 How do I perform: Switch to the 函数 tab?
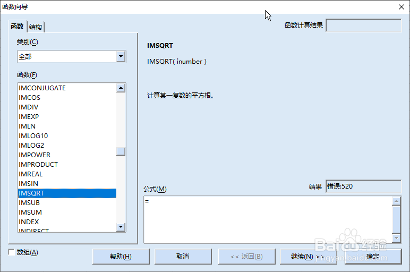pos(17,27)
